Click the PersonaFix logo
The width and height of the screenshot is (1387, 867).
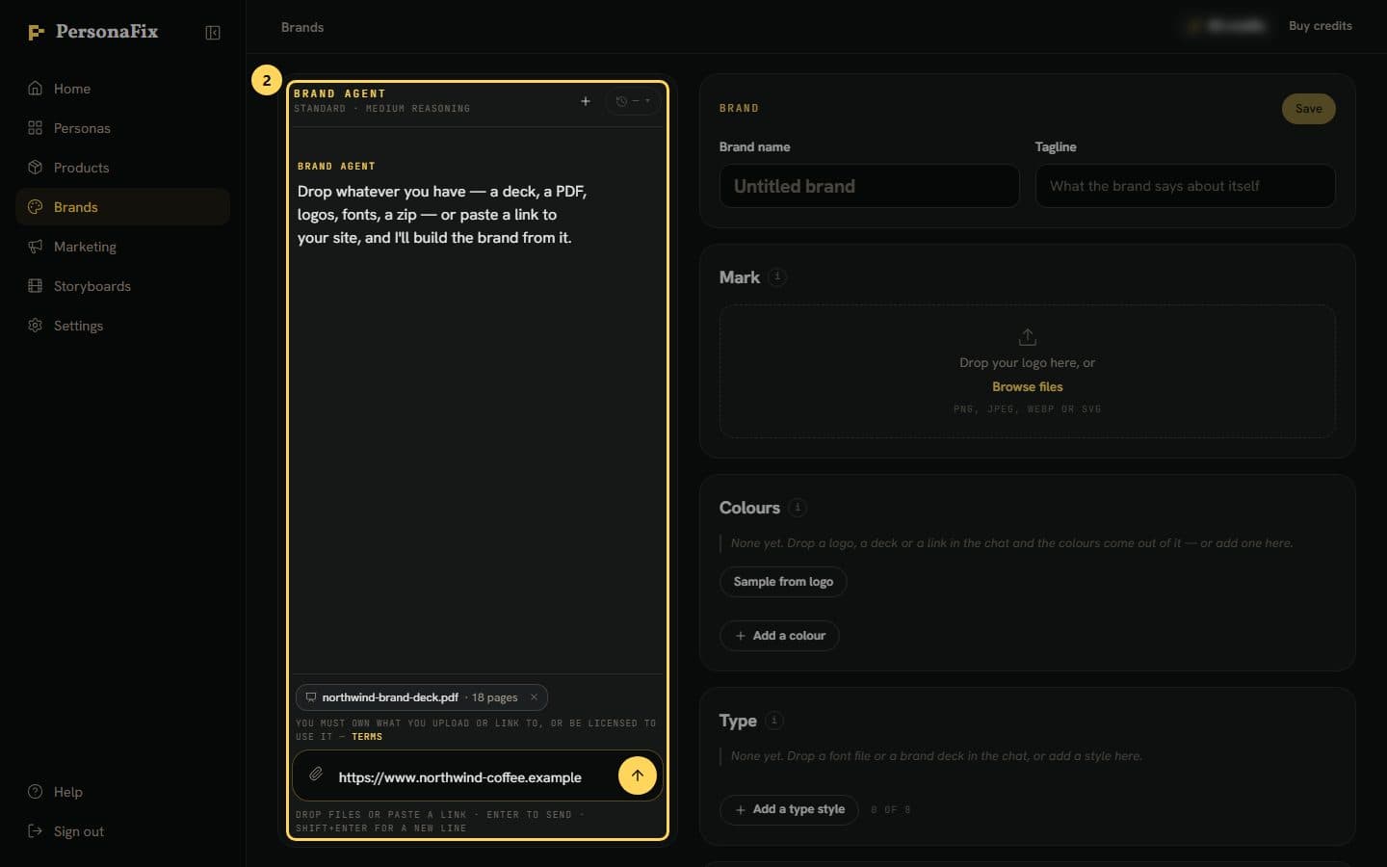click(92, 32)
